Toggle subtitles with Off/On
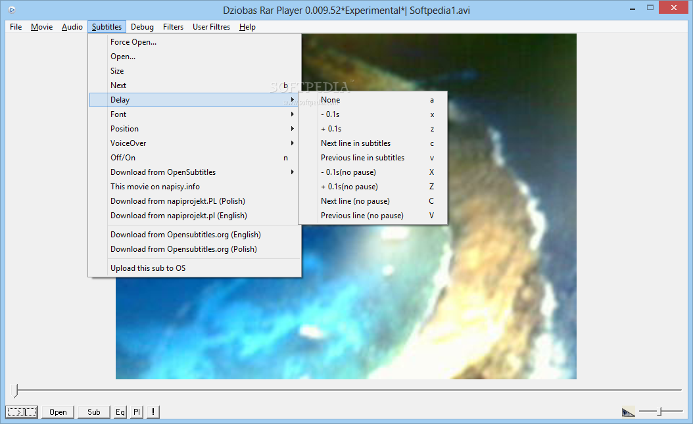 [195, 158]
